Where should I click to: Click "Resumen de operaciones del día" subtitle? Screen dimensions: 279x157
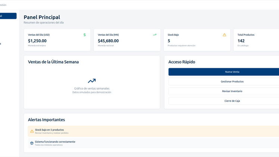pyautogui.click(x=44, y=23)
